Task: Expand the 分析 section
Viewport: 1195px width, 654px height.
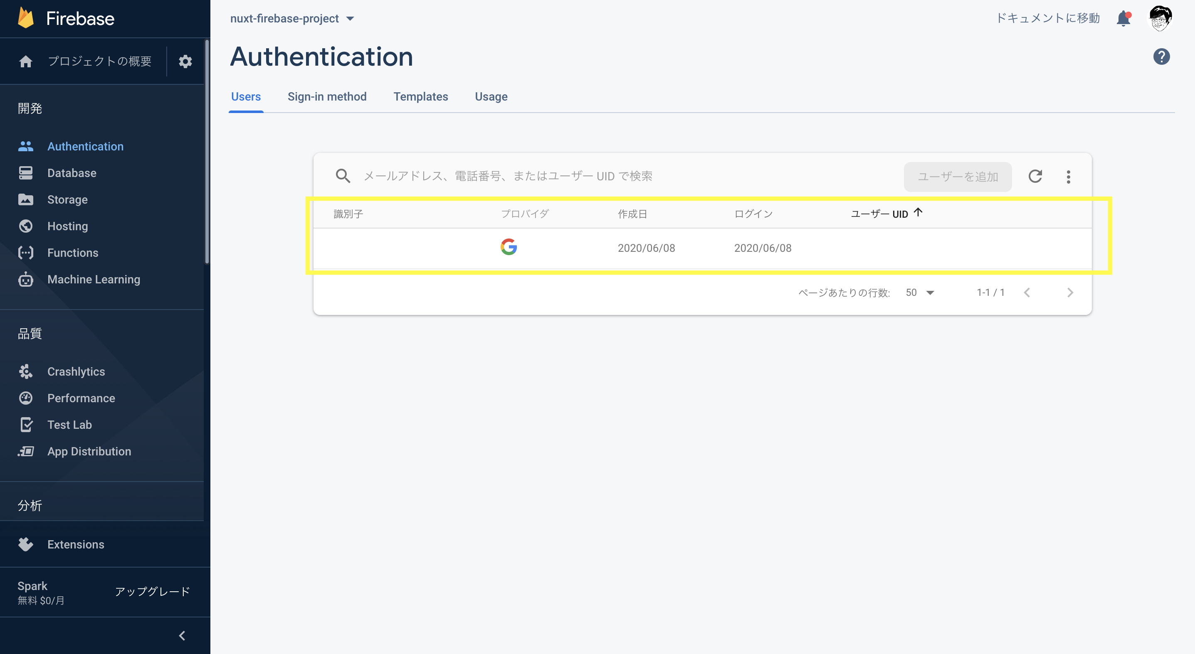Action: [x=30, y=505]
